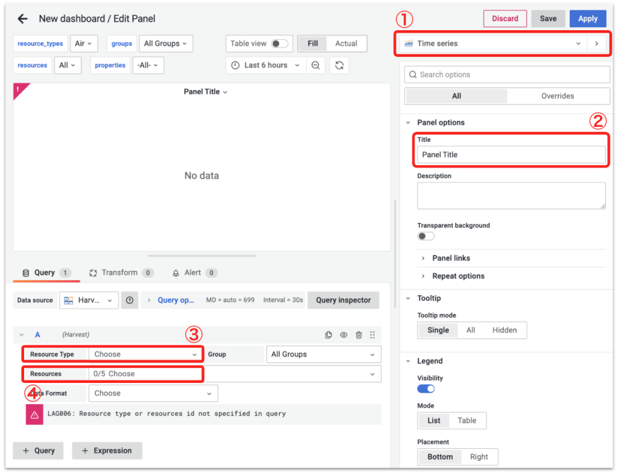Open the Resource Type dropdown
618x473 pixels.
pos(145,355)
